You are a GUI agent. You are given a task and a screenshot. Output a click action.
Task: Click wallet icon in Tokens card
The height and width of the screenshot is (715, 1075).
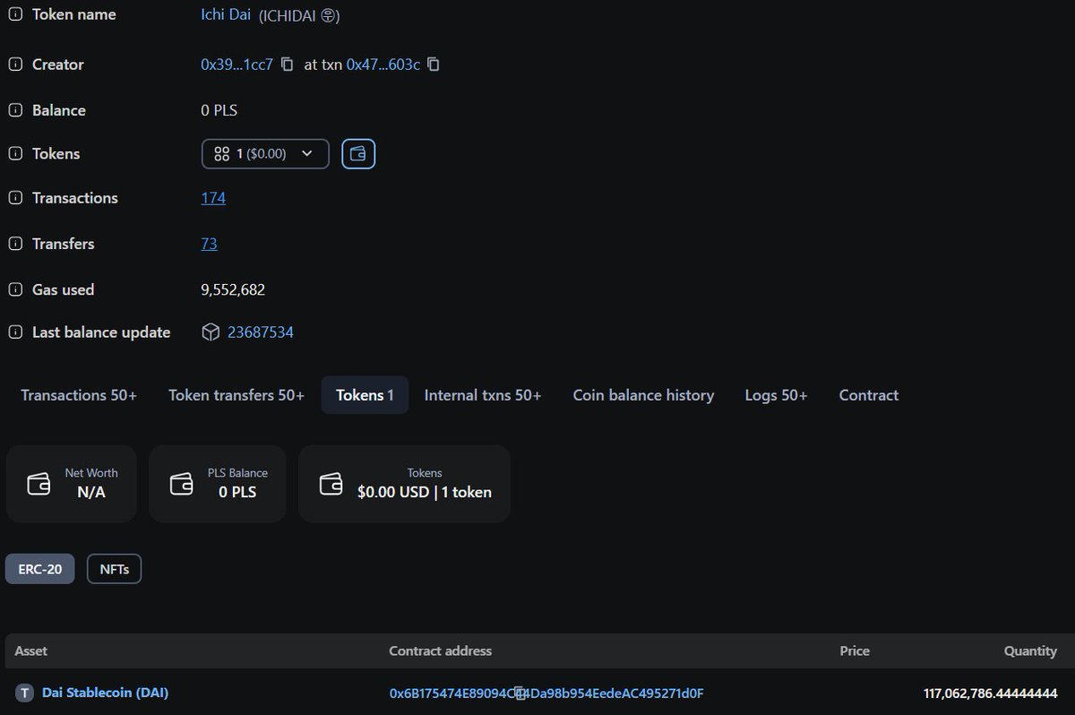point(331,484)
